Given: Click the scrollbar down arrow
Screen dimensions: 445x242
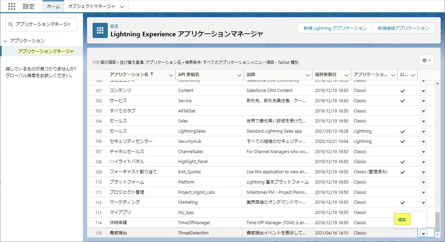Looking at the screenshot, I should pyautogui.click(x=438, y=234).
